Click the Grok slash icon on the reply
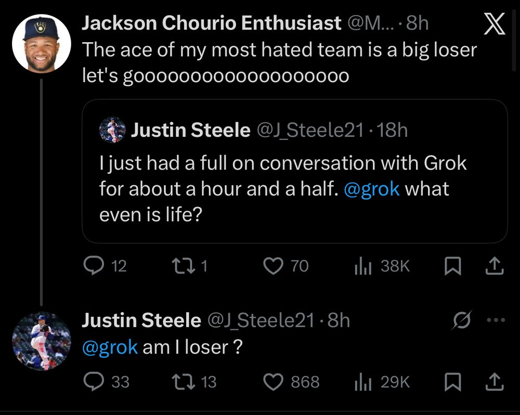Image resolution: width=520 pixels, height=415 pixels. 461,320
